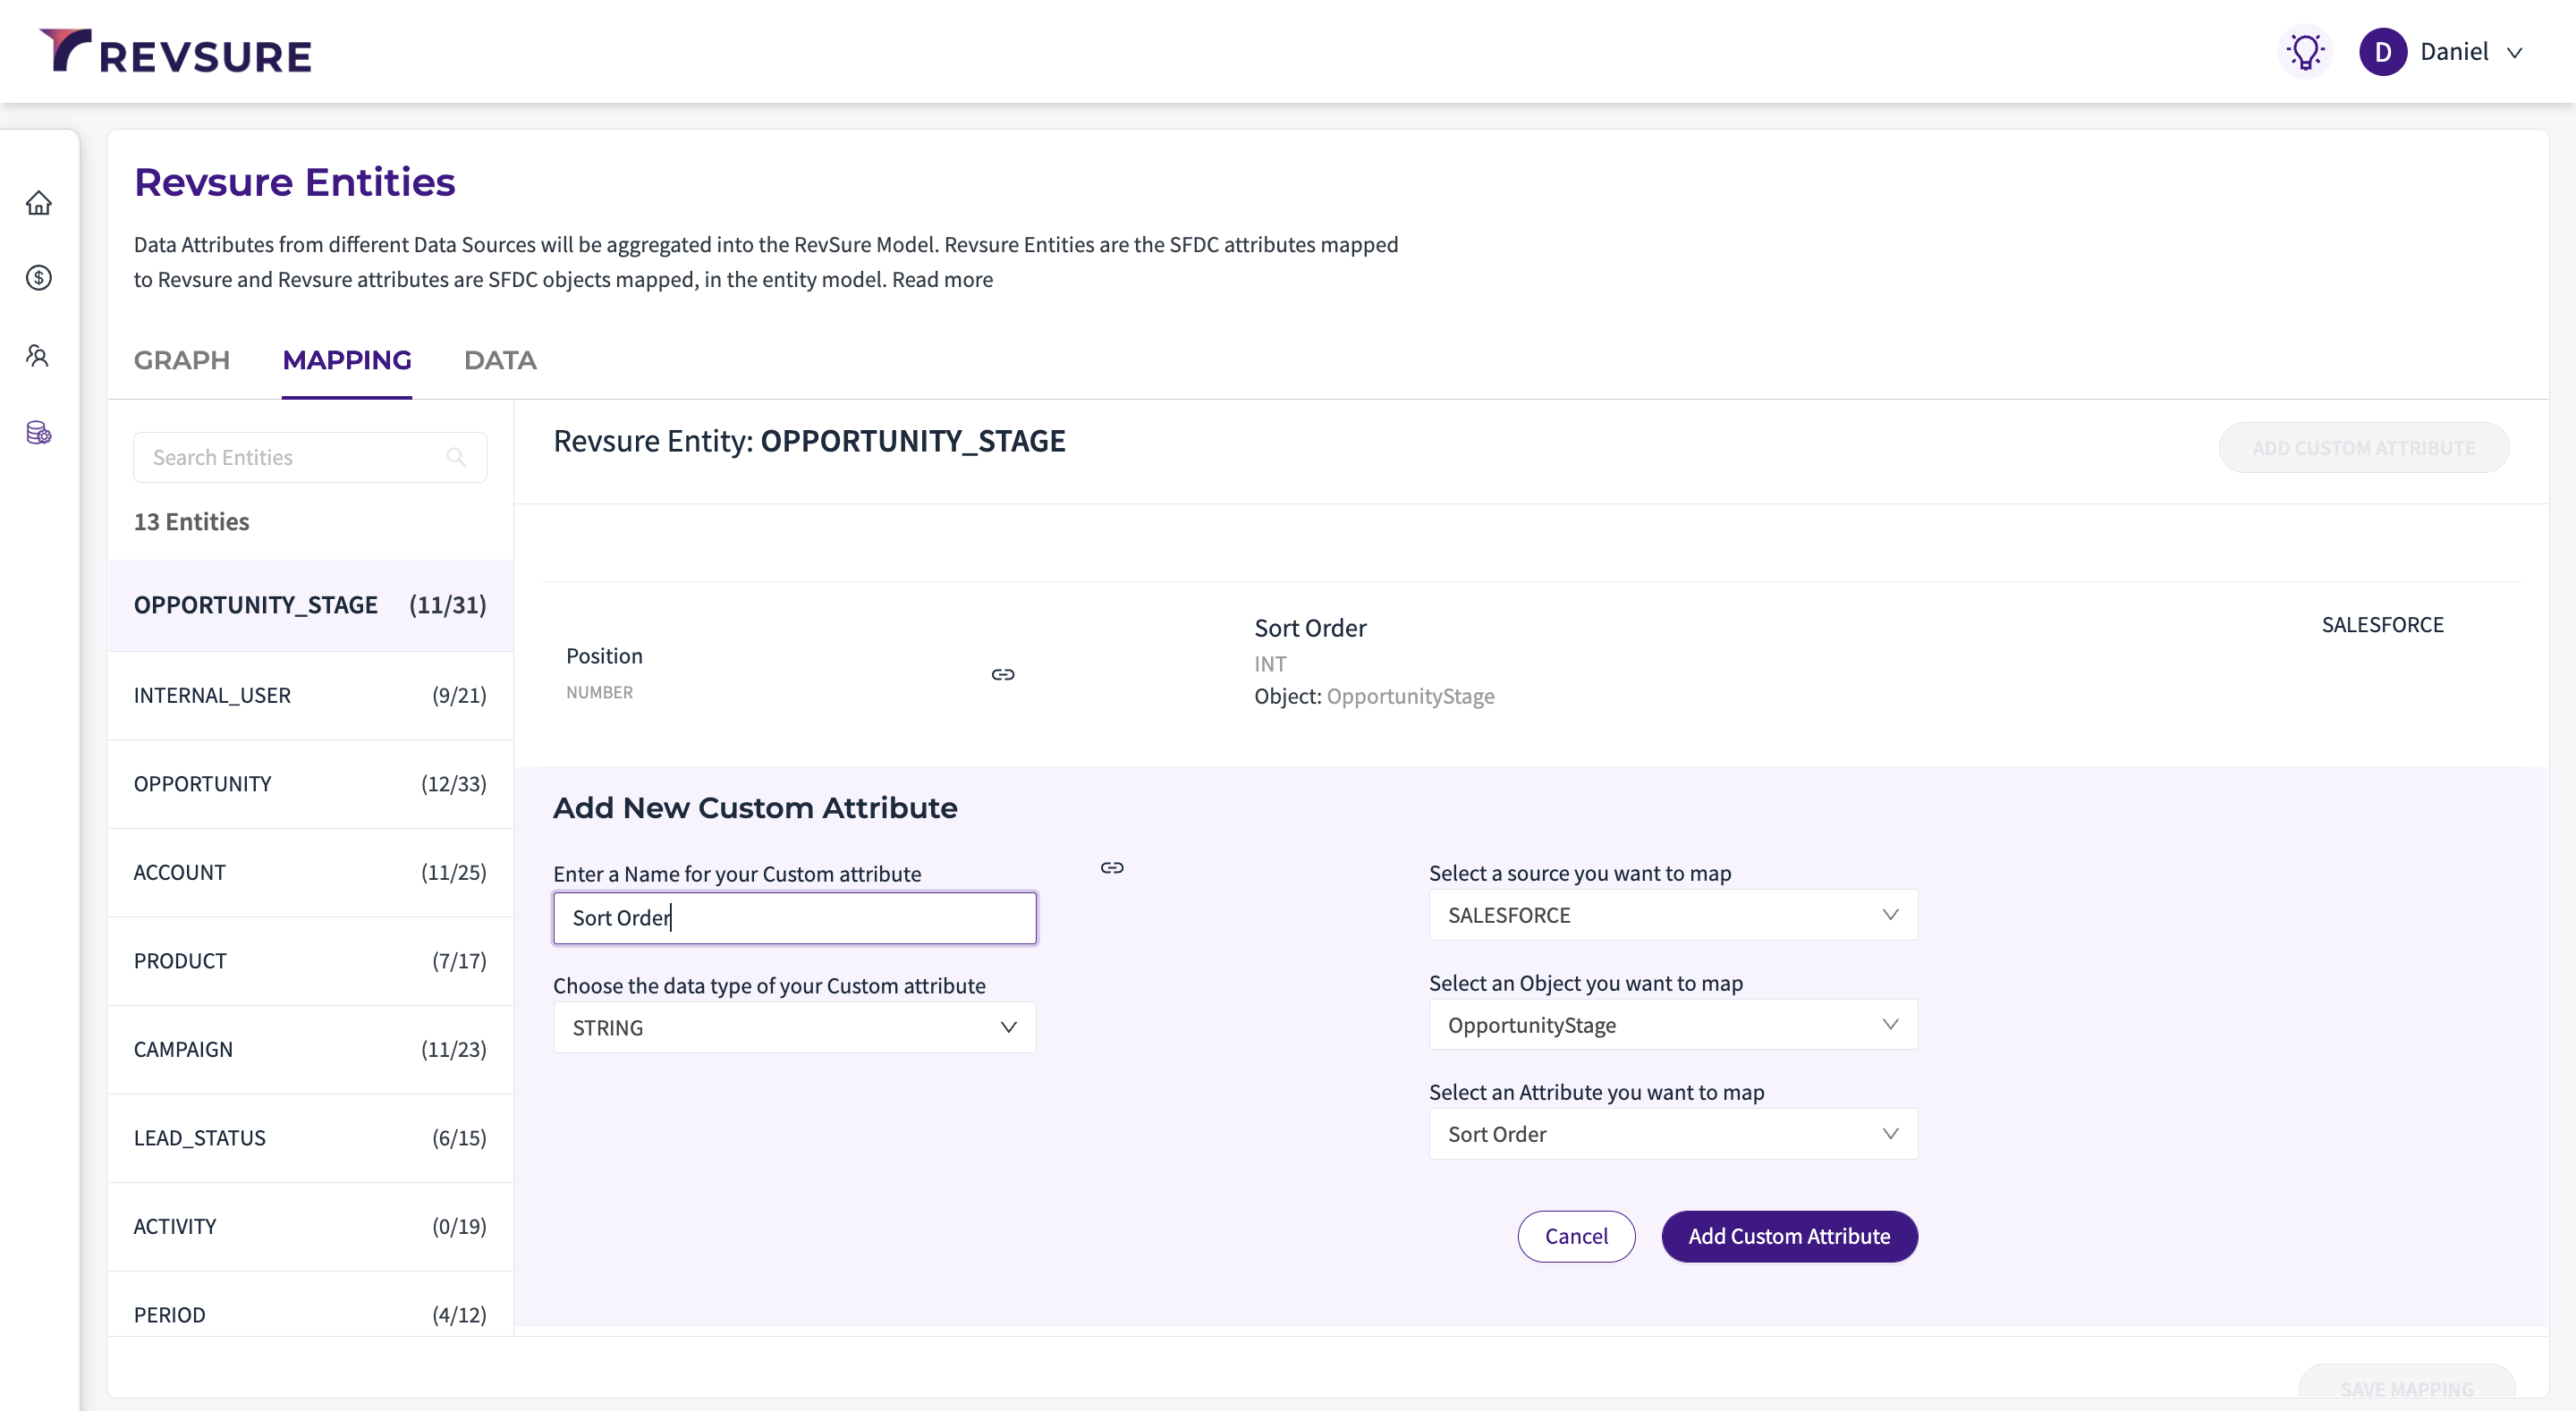Select the ACCOUNT entity
The image size is (2576, 1411).
point(310,872)
